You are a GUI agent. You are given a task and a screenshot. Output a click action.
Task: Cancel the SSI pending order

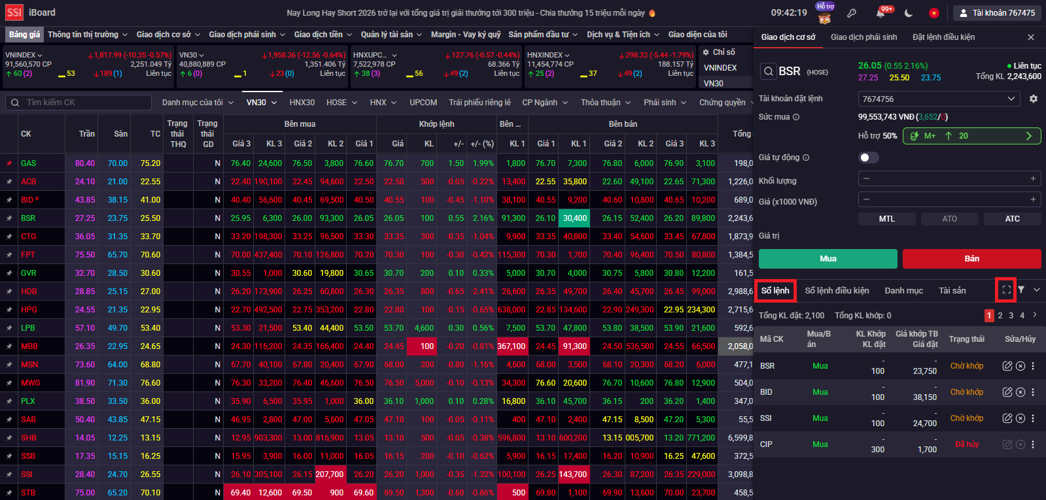[x=1020, y=418]
